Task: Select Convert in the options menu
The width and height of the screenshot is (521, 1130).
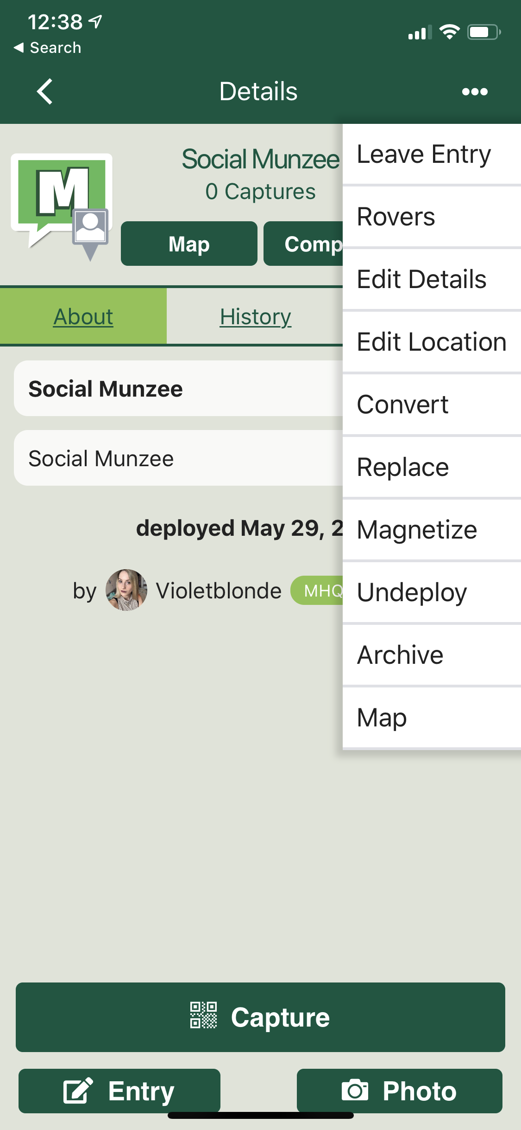Action: coord(432,404)
